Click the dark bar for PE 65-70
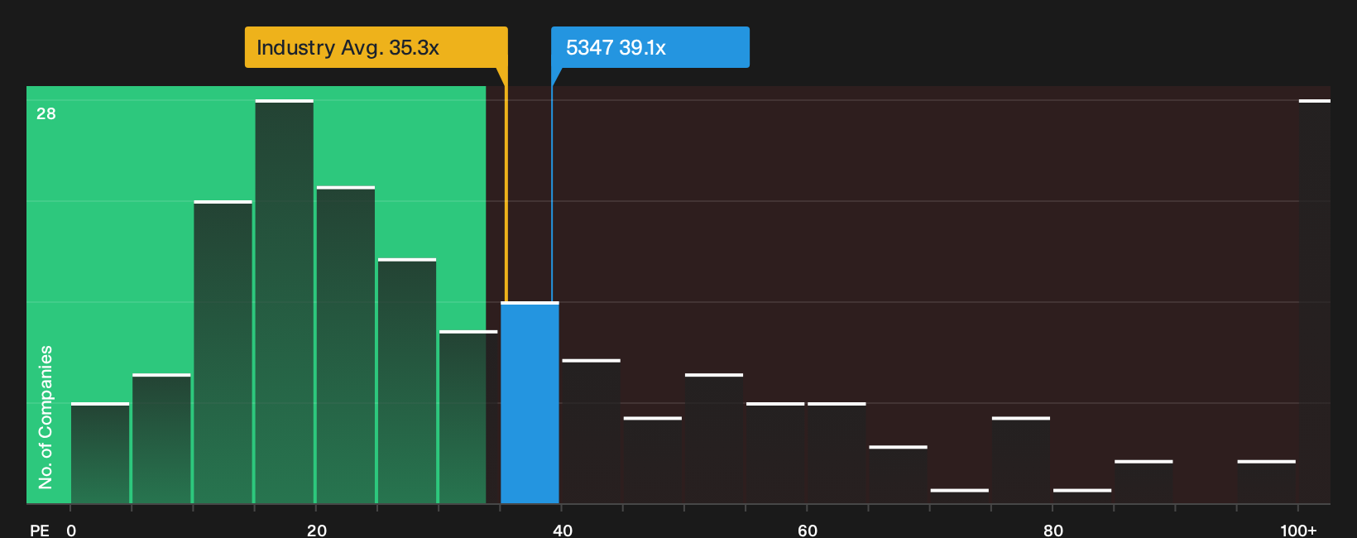This screenshot has height=538, width=1357. [x=898, y=474]
